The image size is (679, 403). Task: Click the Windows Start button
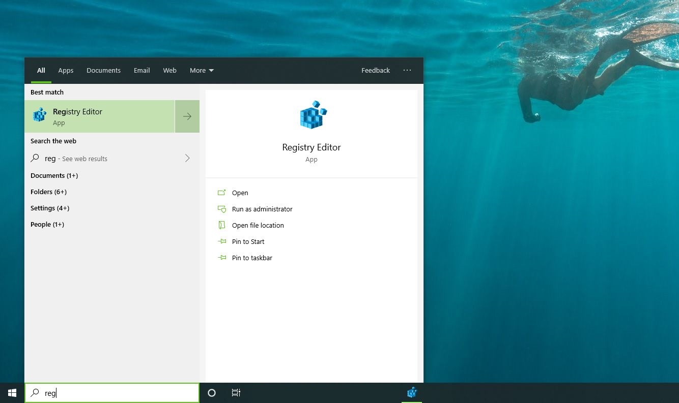coord(12,393)
